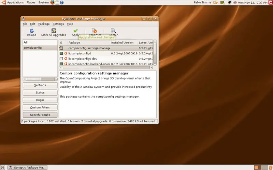
Task: Open the File menu
Action: coord(25,24)
